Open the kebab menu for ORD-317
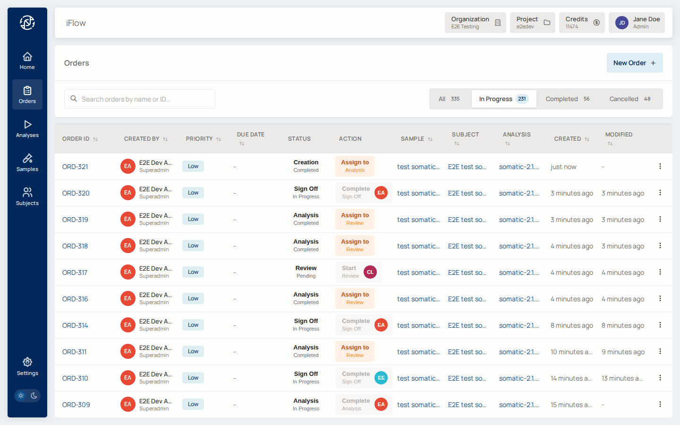 click(x=660, y=272)
